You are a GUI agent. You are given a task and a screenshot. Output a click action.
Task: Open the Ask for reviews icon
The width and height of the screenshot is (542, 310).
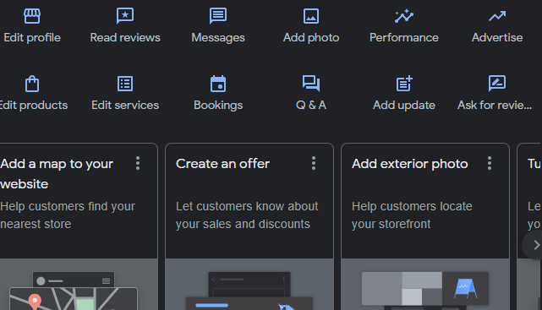click(x=497, y=84)
